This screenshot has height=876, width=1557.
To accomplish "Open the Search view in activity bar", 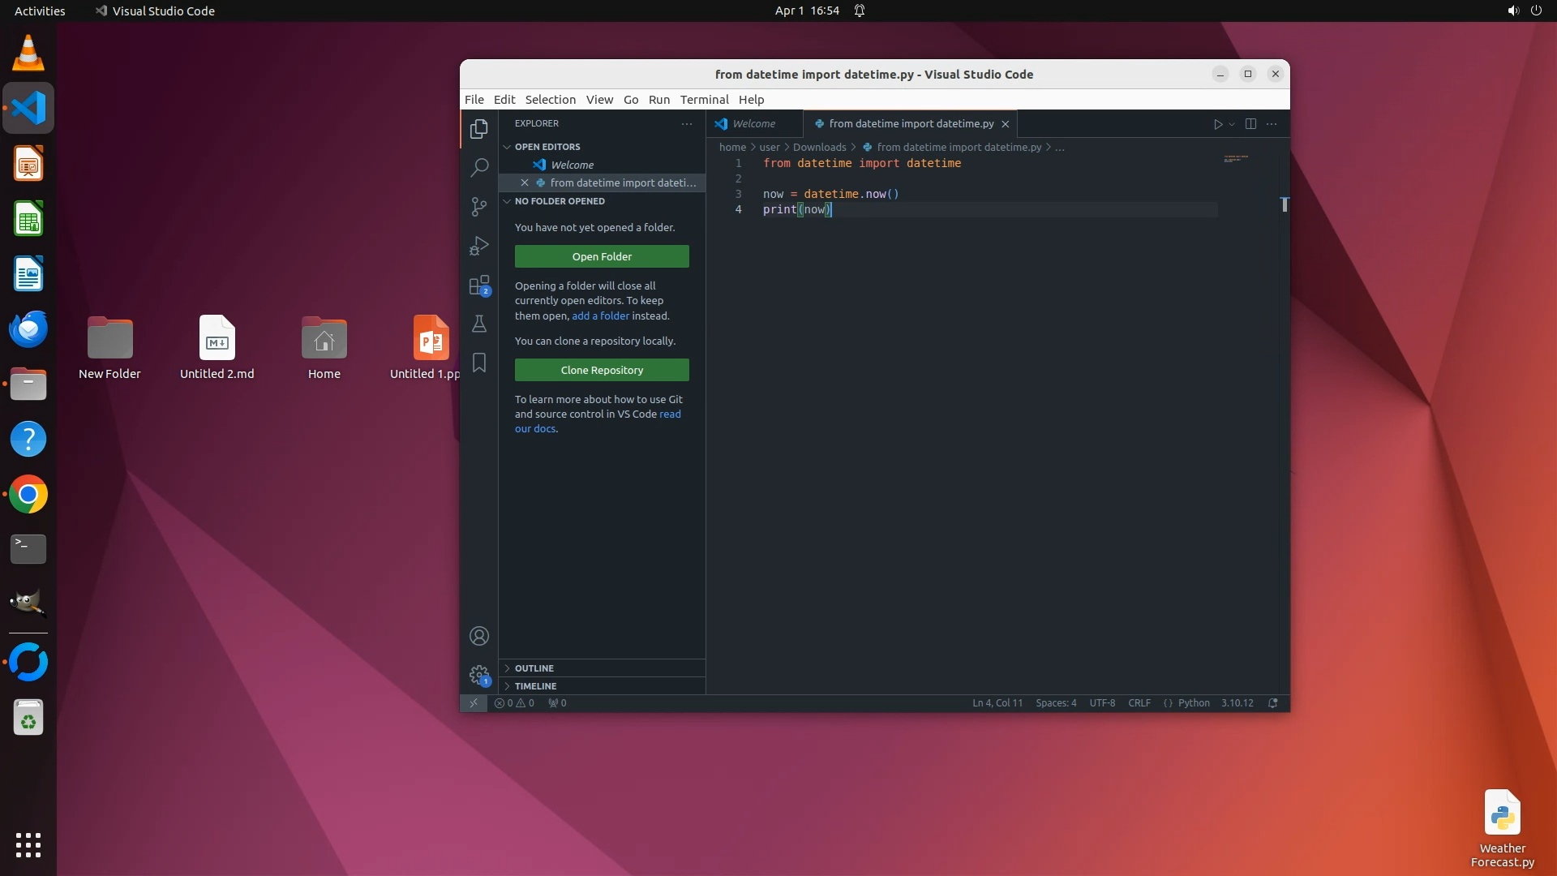I will 479,167.
